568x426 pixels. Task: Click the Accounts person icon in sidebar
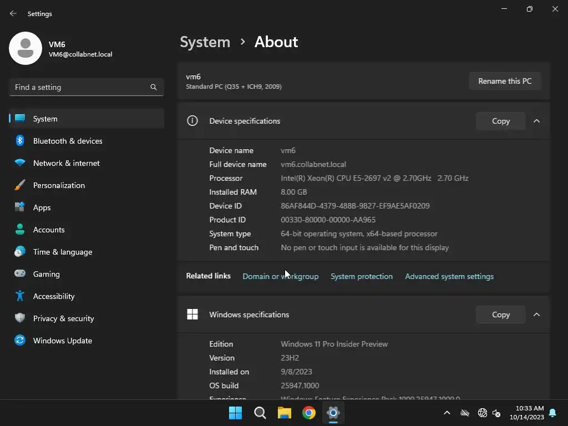coord(20,229)
